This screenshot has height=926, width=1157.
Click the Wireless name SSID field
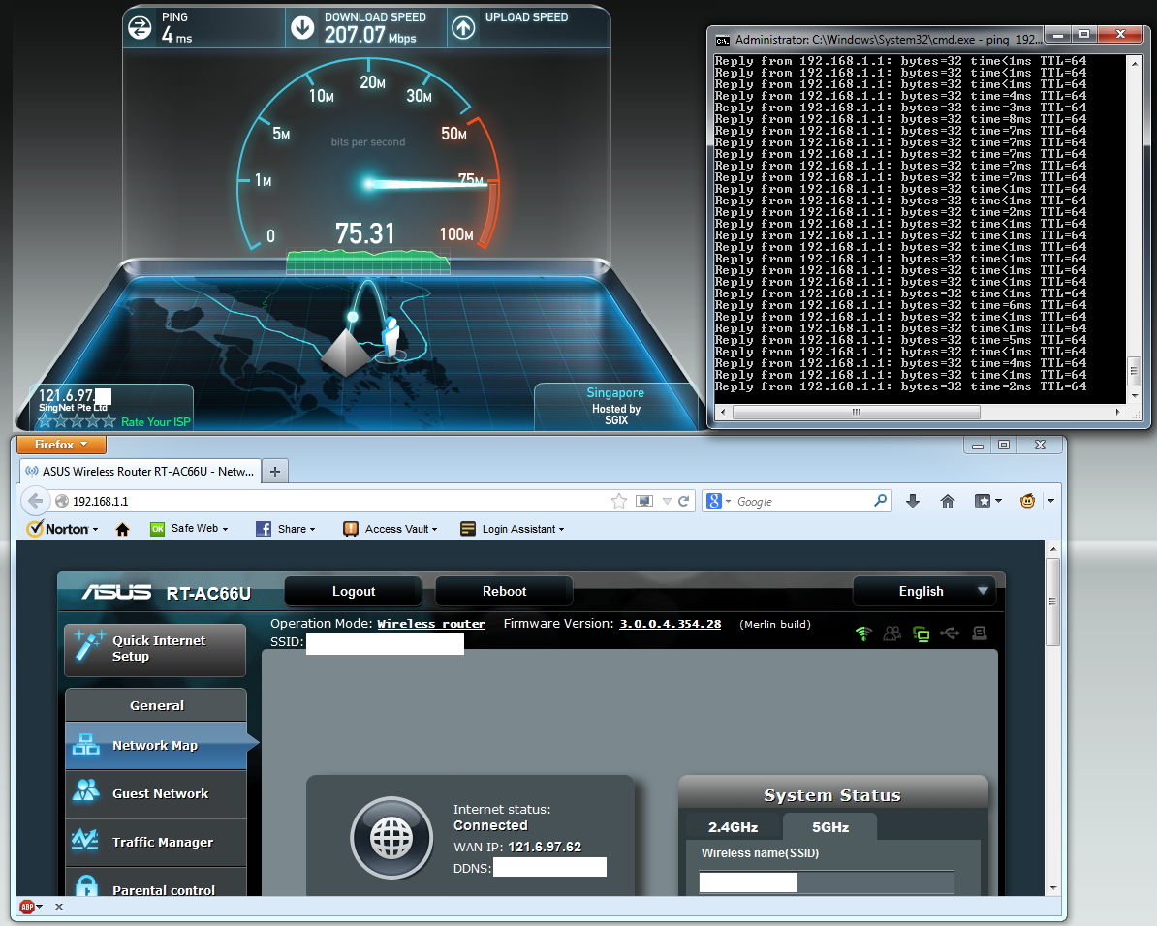coord(827,881)
